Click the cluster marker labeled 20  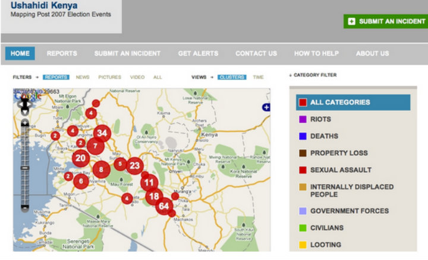point(81,158)
